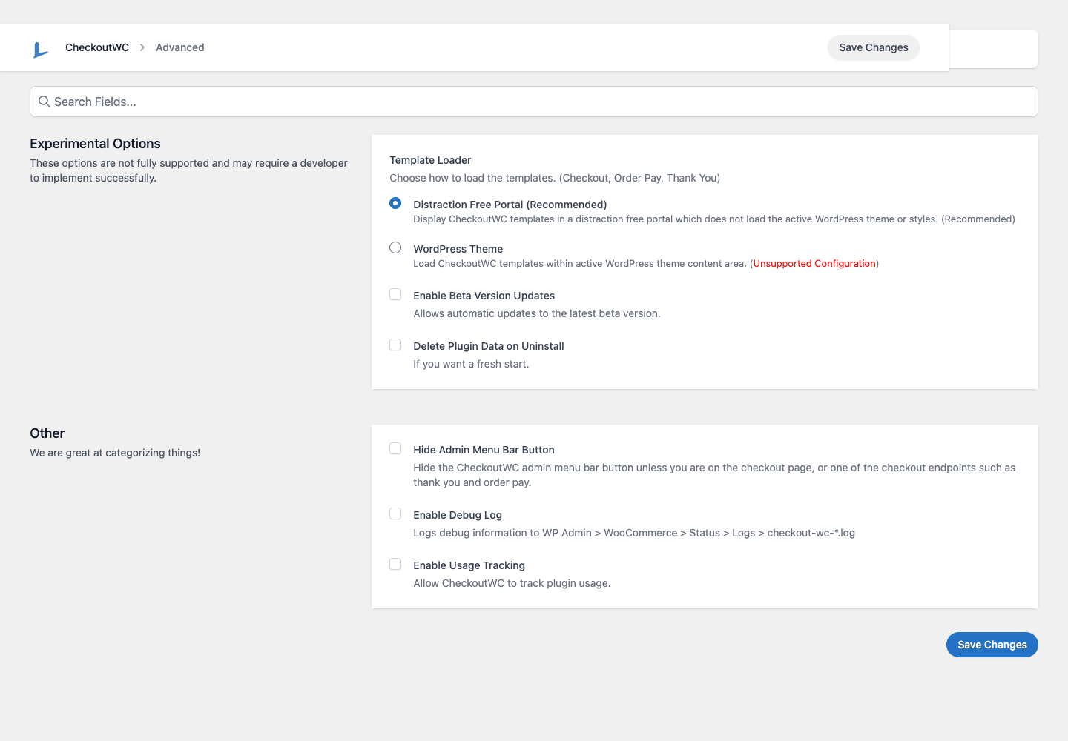The width and height of the screenshot is (1068, 741).
Task: Click the blue bottom Save Changes button
Action: [x=992, y=645]
